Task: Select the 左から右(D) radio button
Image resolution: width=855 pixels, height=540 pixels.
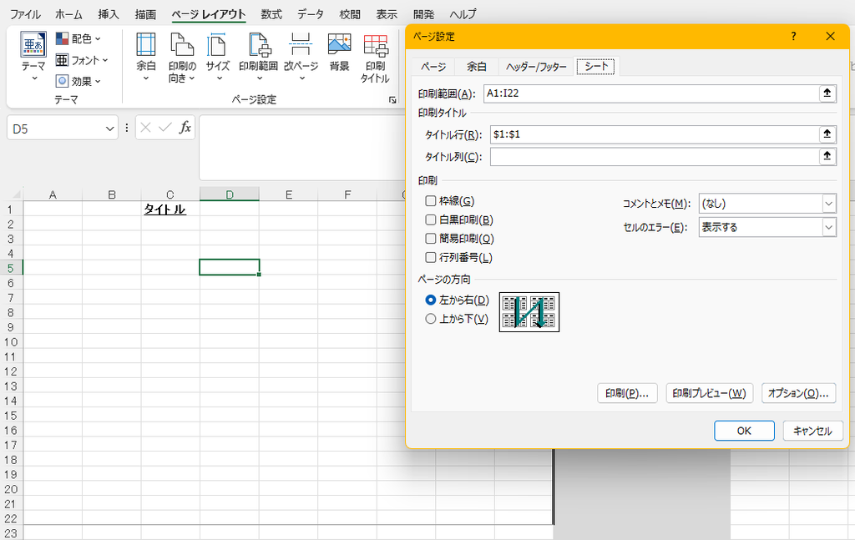Action: 431,300
